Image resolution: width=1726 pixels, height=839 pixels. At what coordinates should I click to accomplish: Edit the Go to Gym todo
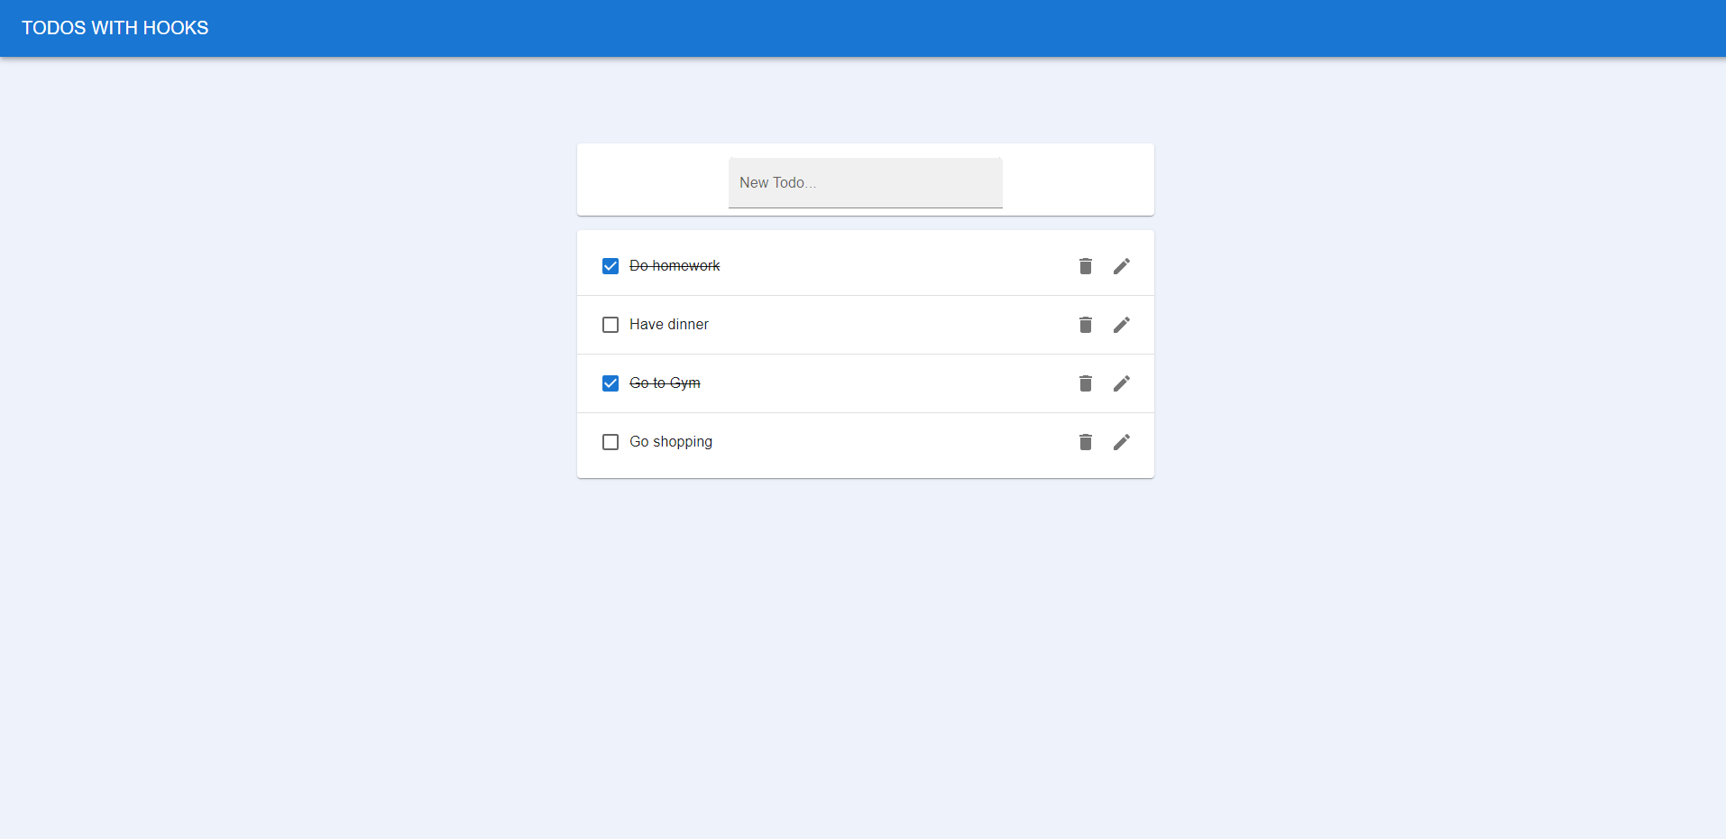[x=1122, y=383]
